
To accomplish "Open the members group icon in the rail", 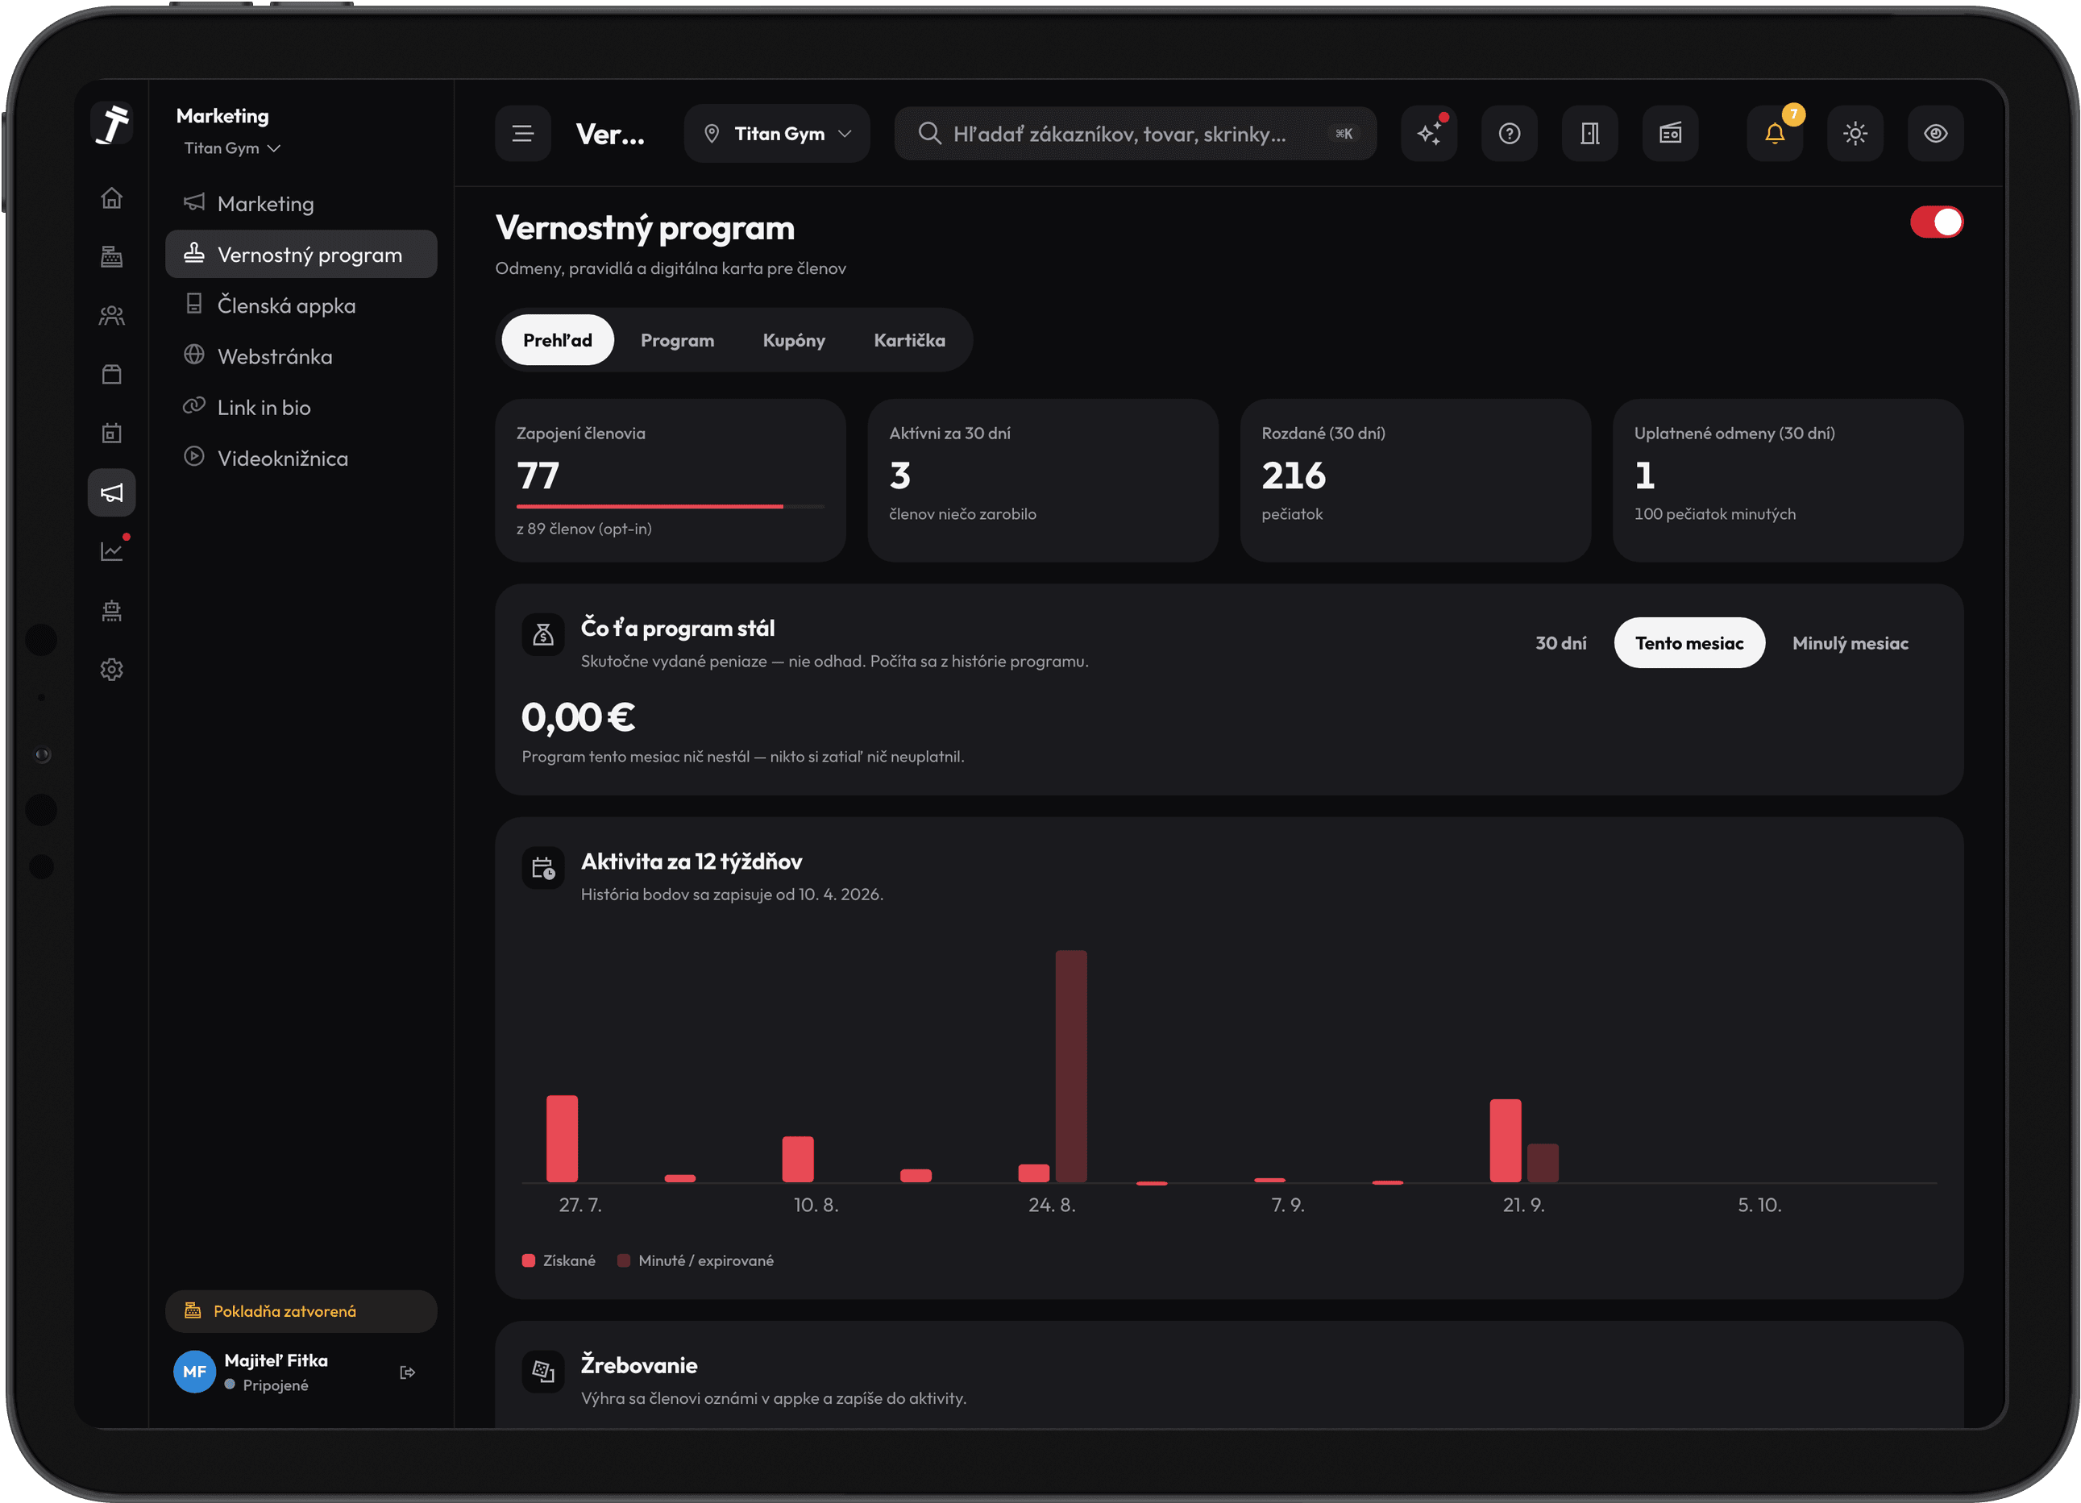I will click(111, 316).
